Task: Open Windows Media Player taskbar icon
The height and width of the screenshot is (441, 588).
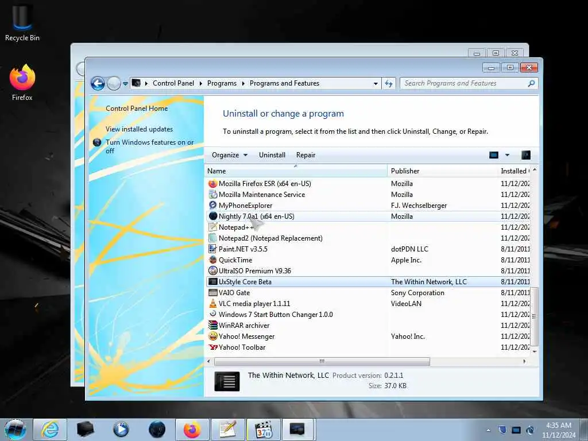Action: click(x=121, y=430)
